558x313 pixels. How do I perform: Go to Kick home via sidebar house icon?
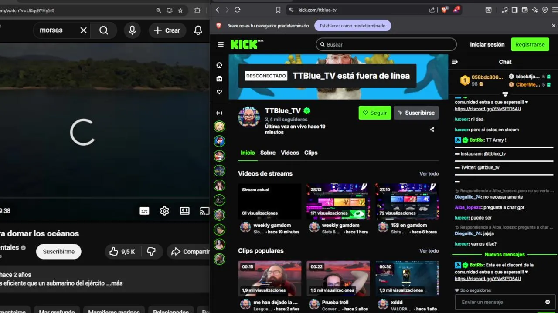pyautogui.click(x=219, y=65)
